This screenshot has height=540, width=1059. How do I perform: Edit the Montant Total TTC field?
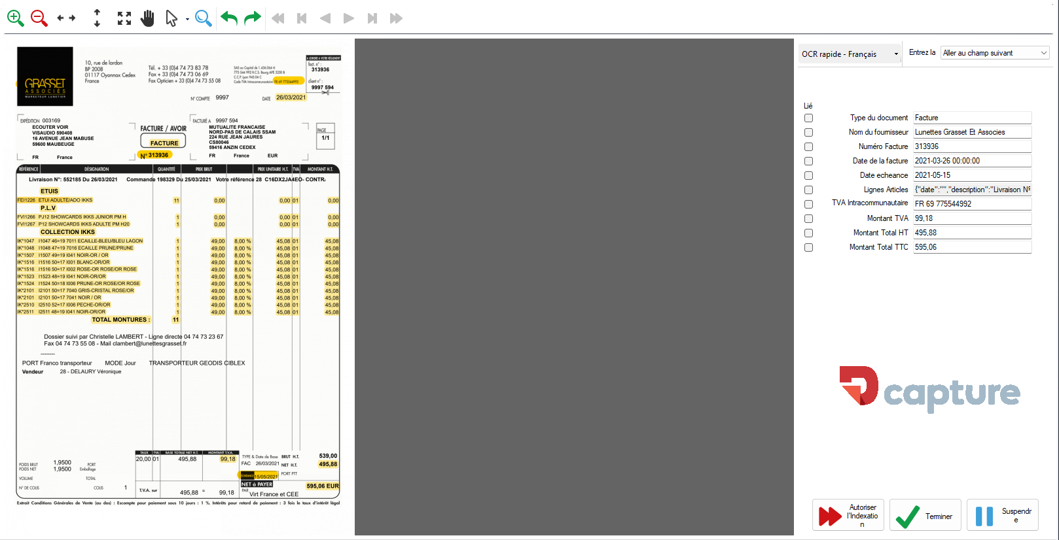click(972, 247)
